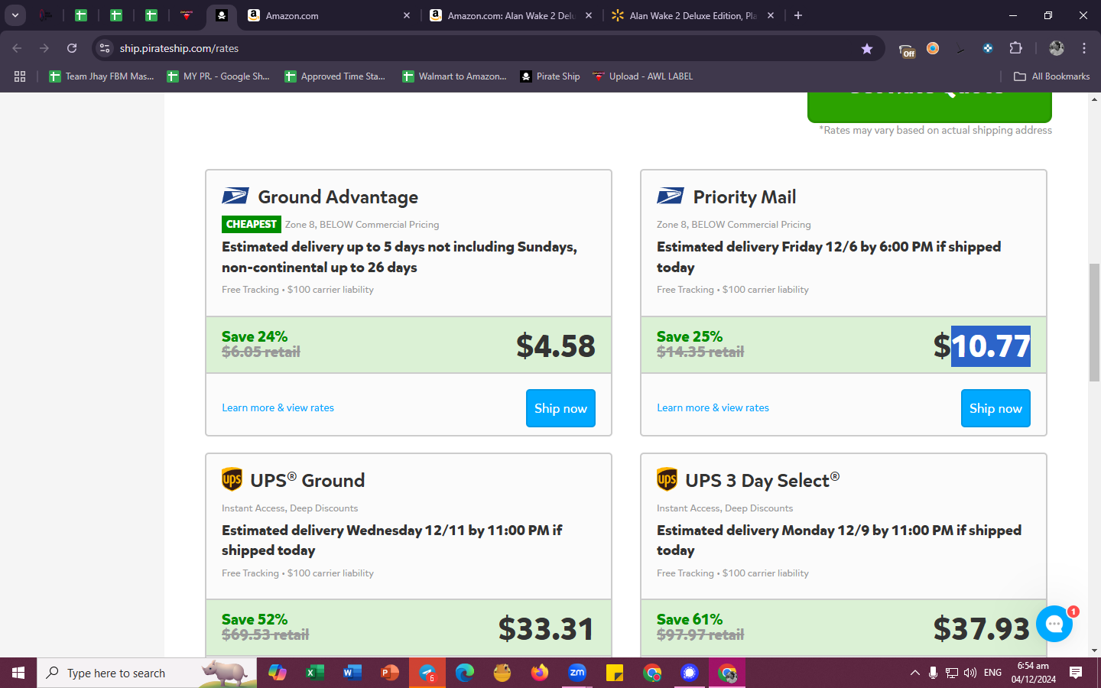Reload the Pirate Ship rates page
The width and height of the screenshot is (1101, 688).
72,48
